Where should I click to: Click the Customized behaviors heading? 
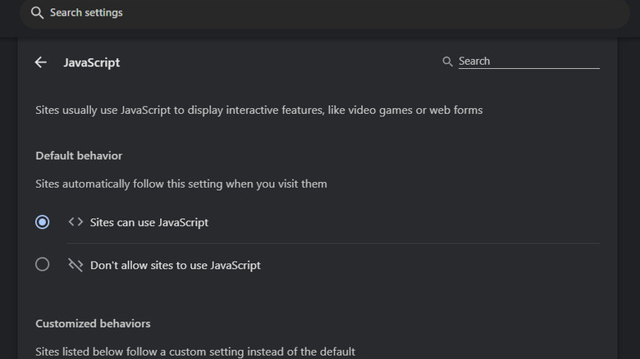pos(93,324)
